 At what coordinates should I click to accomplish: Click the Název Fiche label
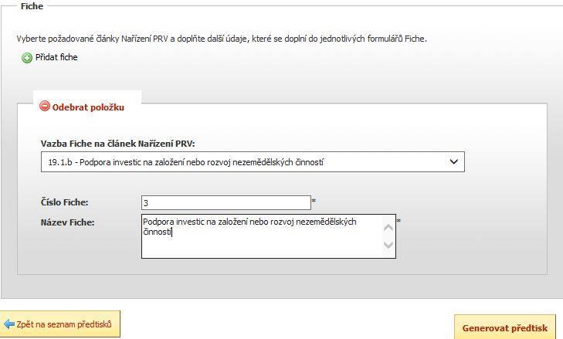[x=67, y=222]
